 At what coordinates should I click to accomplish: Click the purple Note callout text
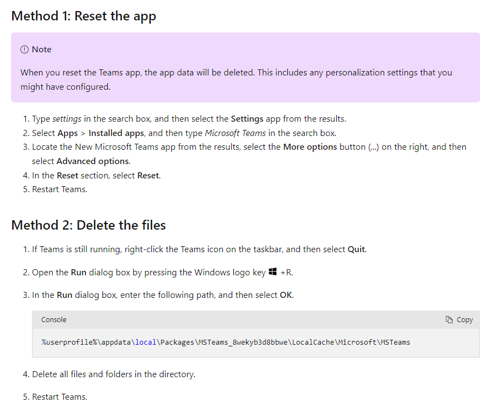click(x=236, y=79)
